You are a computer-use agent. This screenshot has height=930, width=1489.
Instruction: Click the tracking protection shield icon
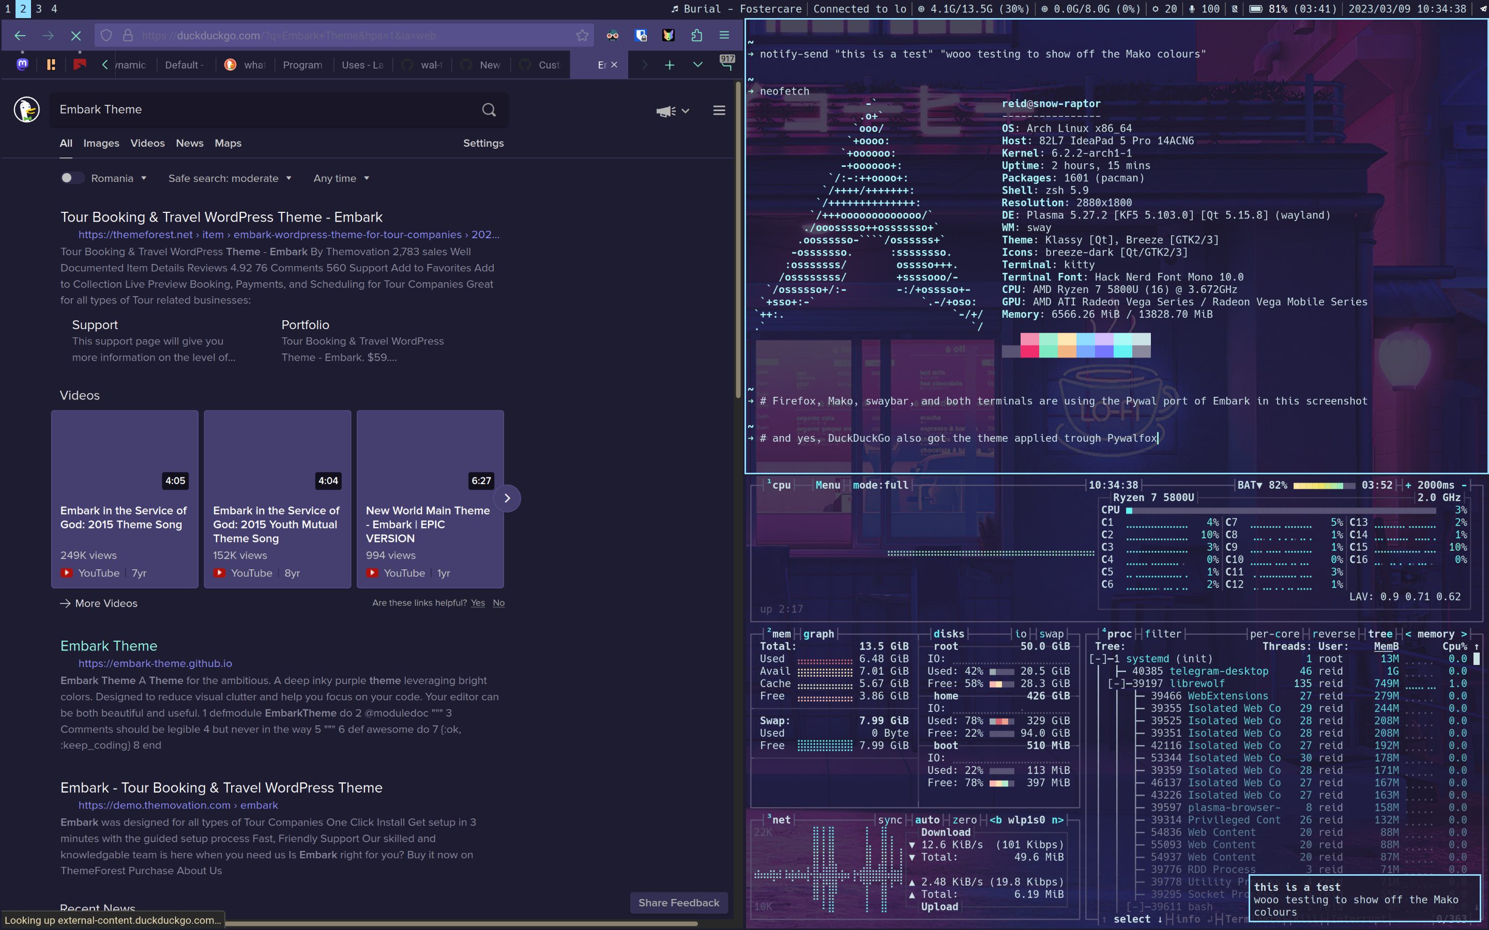point(107,36)
